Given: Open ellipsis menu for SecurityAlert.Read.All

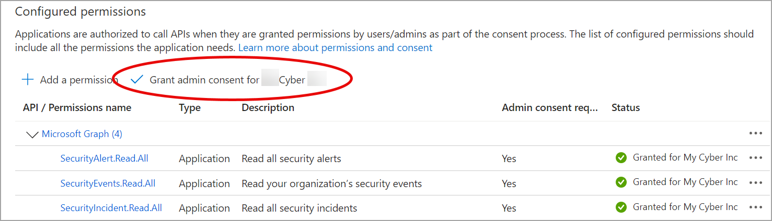Looking at the screenshot, I should click(x=755, y=158).
